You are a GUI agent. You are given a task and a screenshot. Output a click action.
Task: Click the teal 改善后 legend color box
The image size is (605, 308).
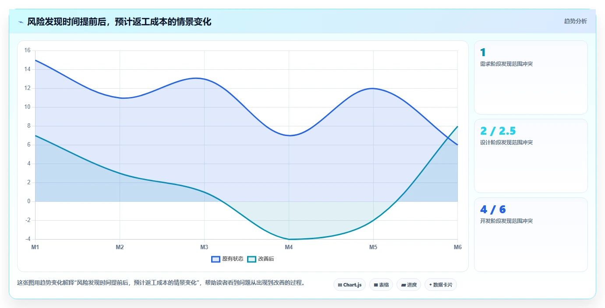[251, 259]
